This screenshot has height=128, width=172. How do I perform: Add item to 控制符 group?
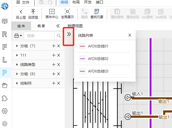[54, 83]
